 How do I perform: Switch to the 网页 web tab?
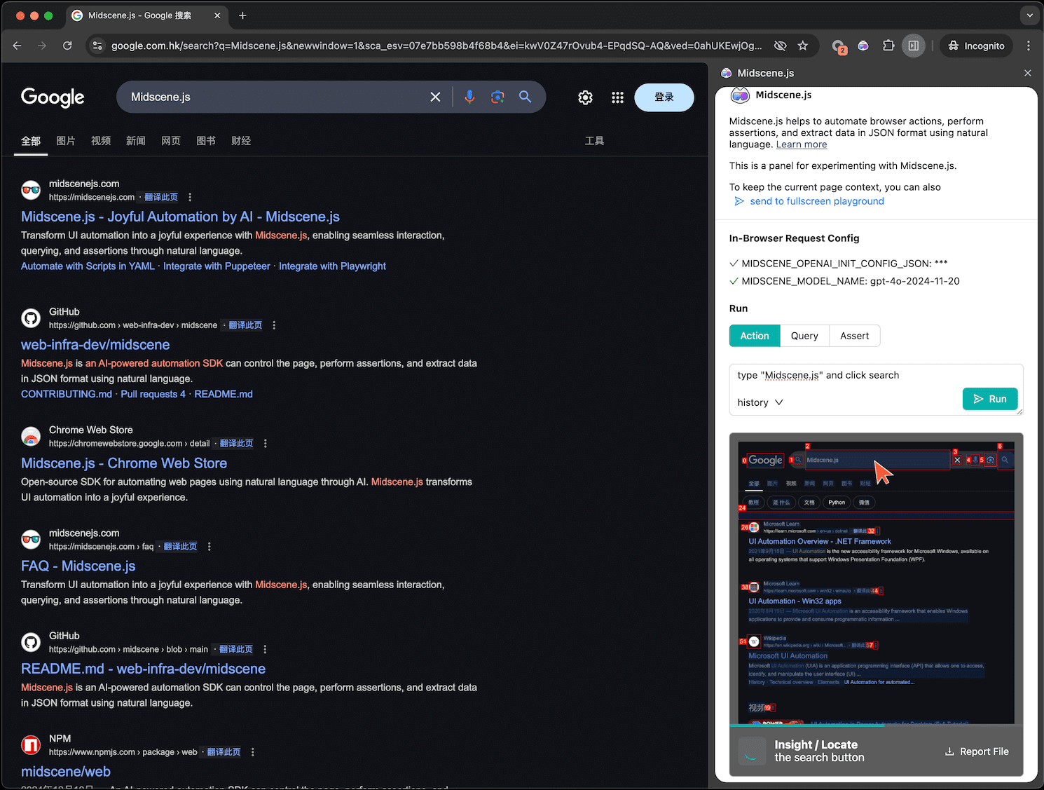[171, 141]
